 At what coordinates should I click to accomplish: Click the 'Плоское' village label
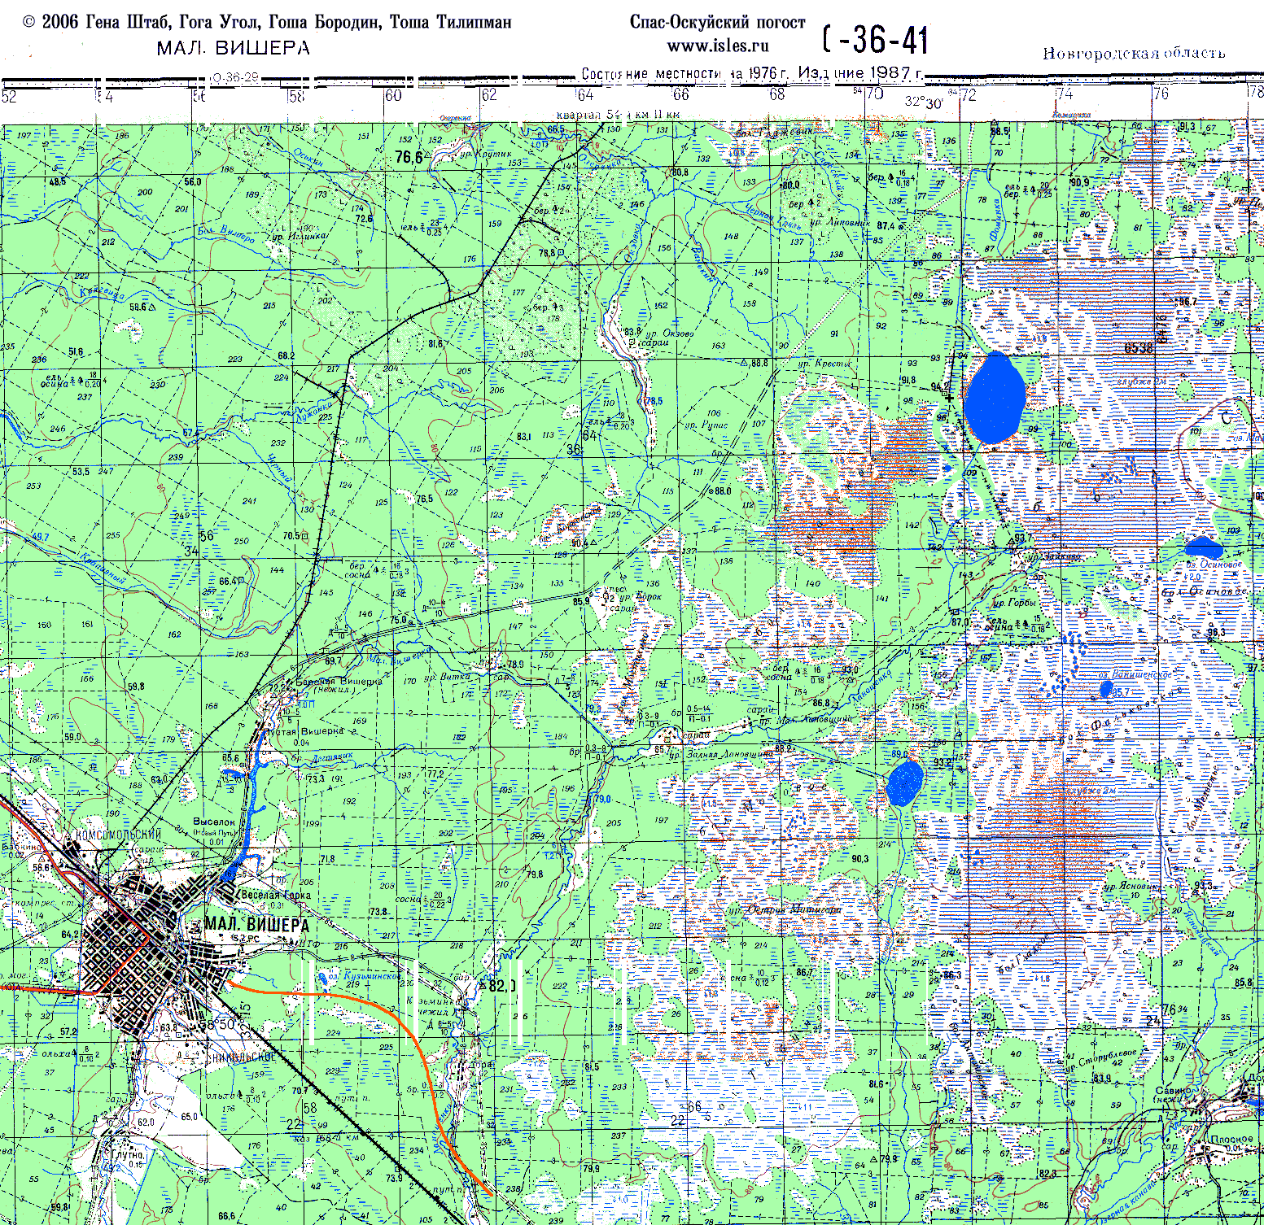(1231, 1140)
